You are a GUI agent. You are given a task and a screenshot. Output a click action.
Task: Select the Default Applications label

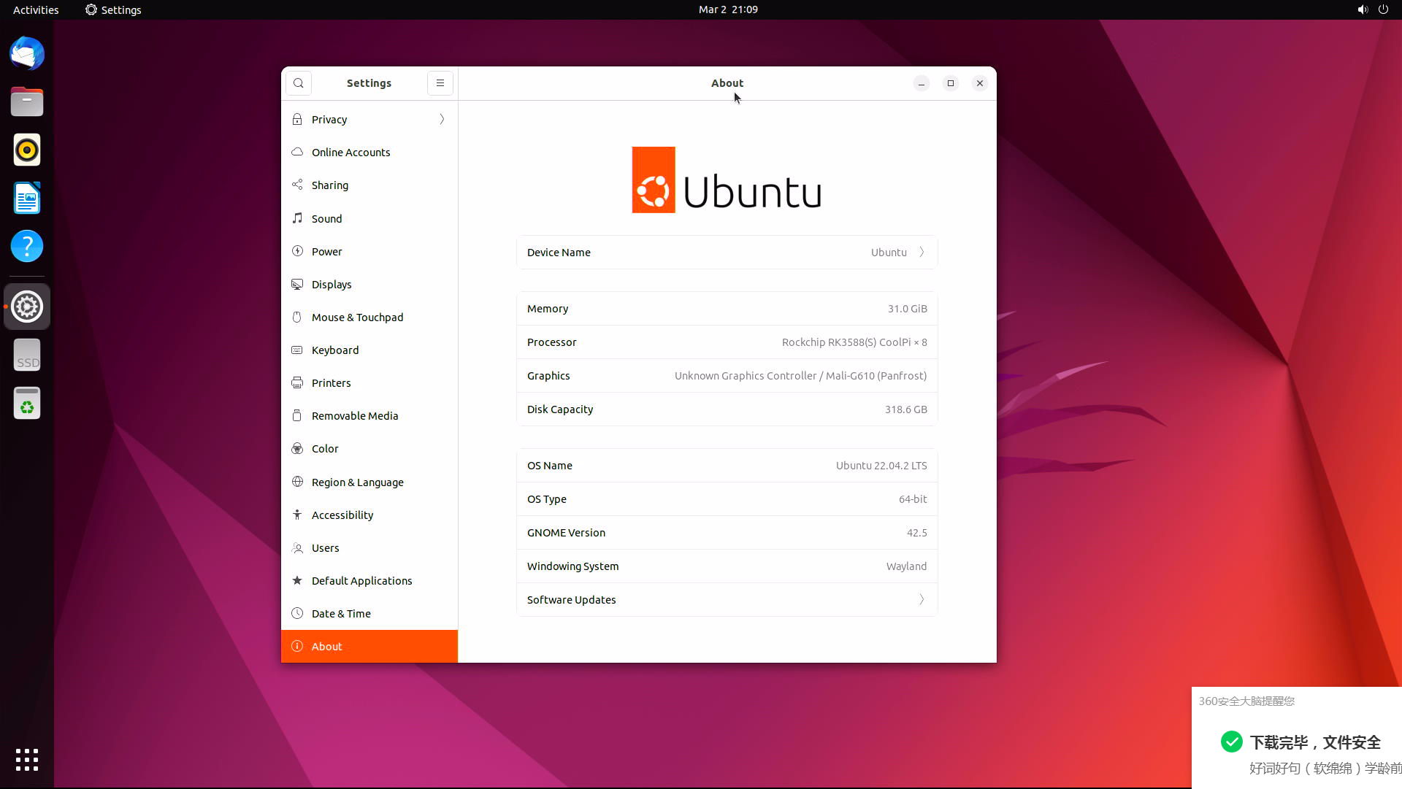(361, 581)
